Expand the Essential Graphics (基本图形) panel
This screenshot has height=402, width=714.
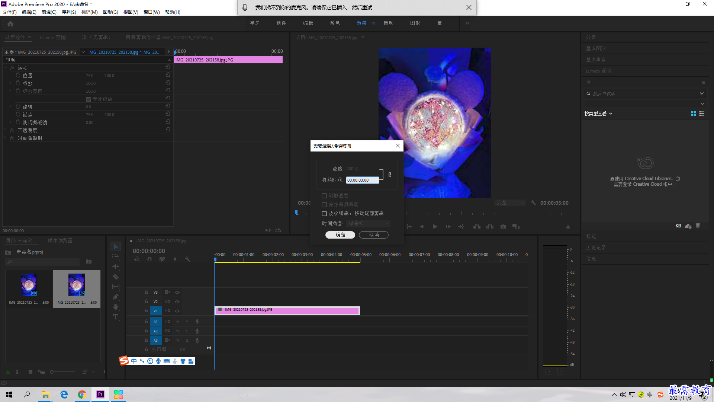click(x=596, y=48)
